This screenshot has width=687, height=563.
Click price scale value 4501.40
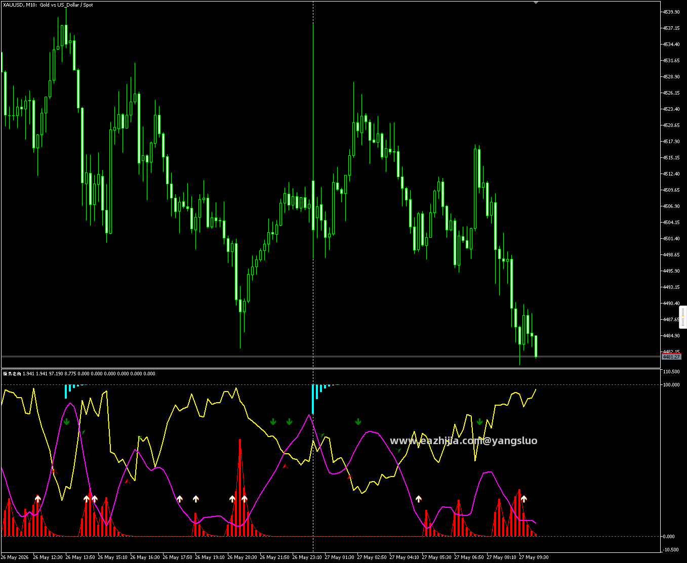click(x=671, y=238)
